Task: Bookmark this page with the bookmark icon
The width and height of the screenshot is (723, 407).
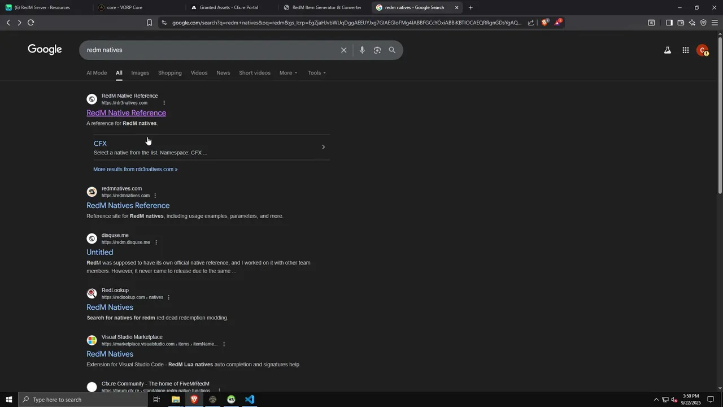Action: tap(149, 23)
